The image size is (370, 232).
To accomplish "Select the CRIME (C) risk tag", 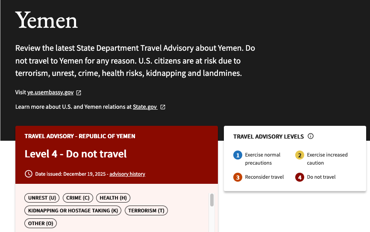I will tap(78, 198).
